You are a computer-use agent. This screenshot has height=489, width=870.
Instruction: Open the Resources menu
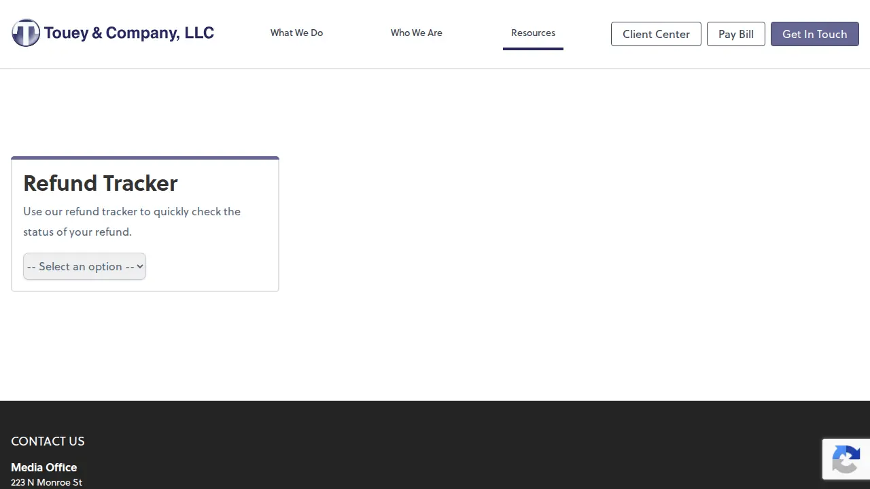(x=533, y=33)
